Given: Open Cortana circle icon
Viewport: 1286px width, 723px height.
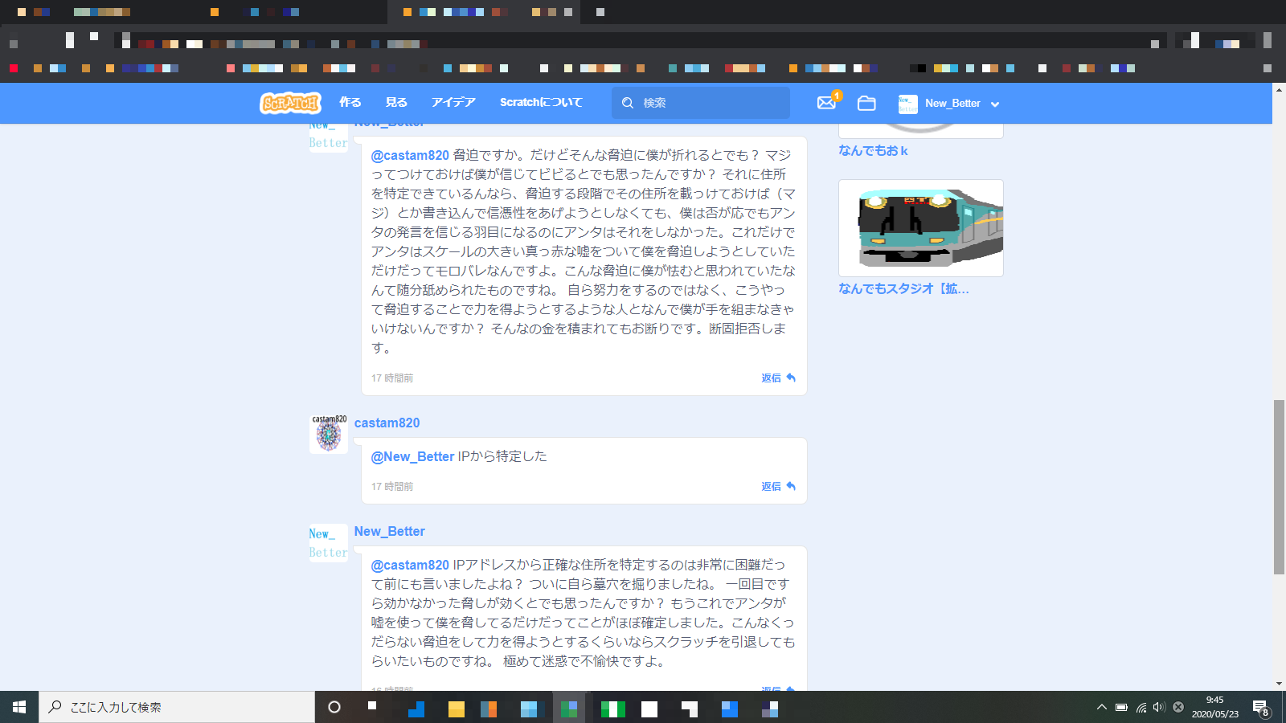Looking at the screenshot, I should (x=334, y=707).
